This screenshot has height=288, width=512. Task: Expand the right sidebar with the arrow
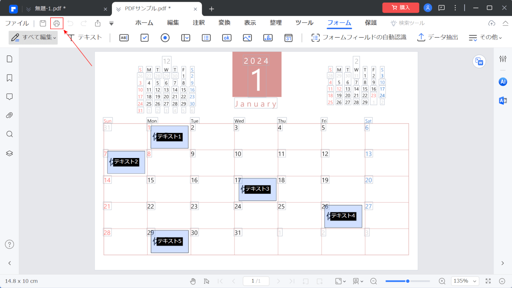click(x=503, y=263)
